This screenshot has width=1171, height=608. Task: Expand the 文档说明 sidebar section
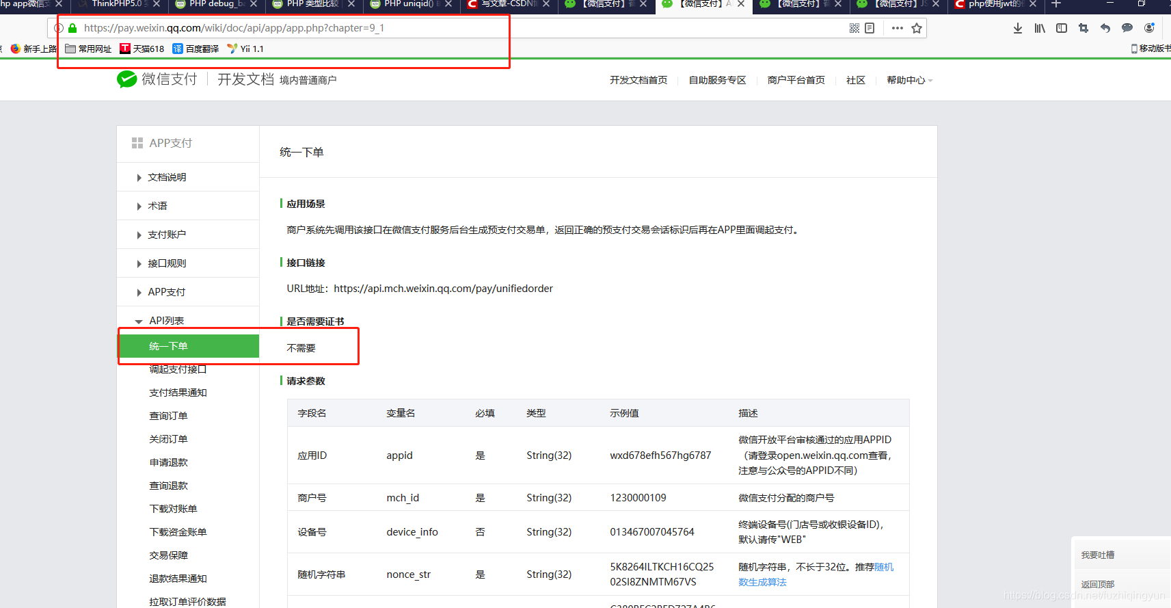click(x=188, y=177)
